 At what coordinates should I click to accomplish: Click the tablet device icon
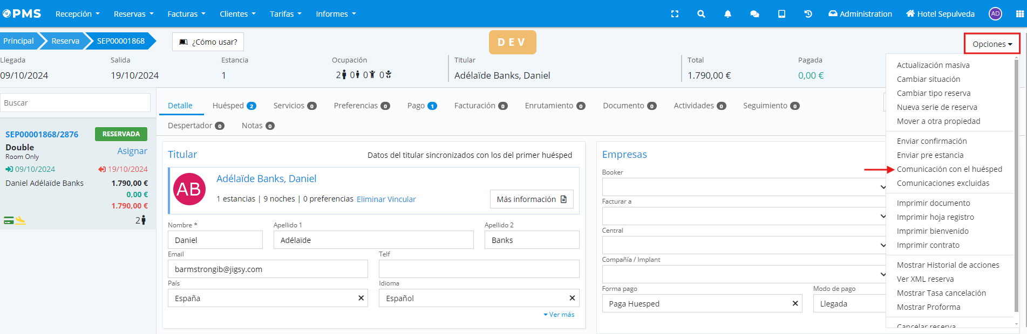(781, 14)
